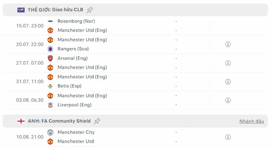Image resolution: width=272 pixels, height=150 pixels.
Task: Click the England flag icon
Action: tap(21, 121)
